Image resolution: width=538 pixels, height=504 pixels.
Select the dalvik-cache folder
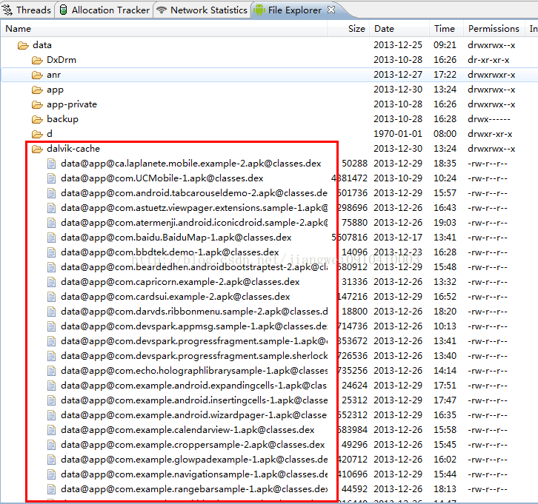(73, 149)
